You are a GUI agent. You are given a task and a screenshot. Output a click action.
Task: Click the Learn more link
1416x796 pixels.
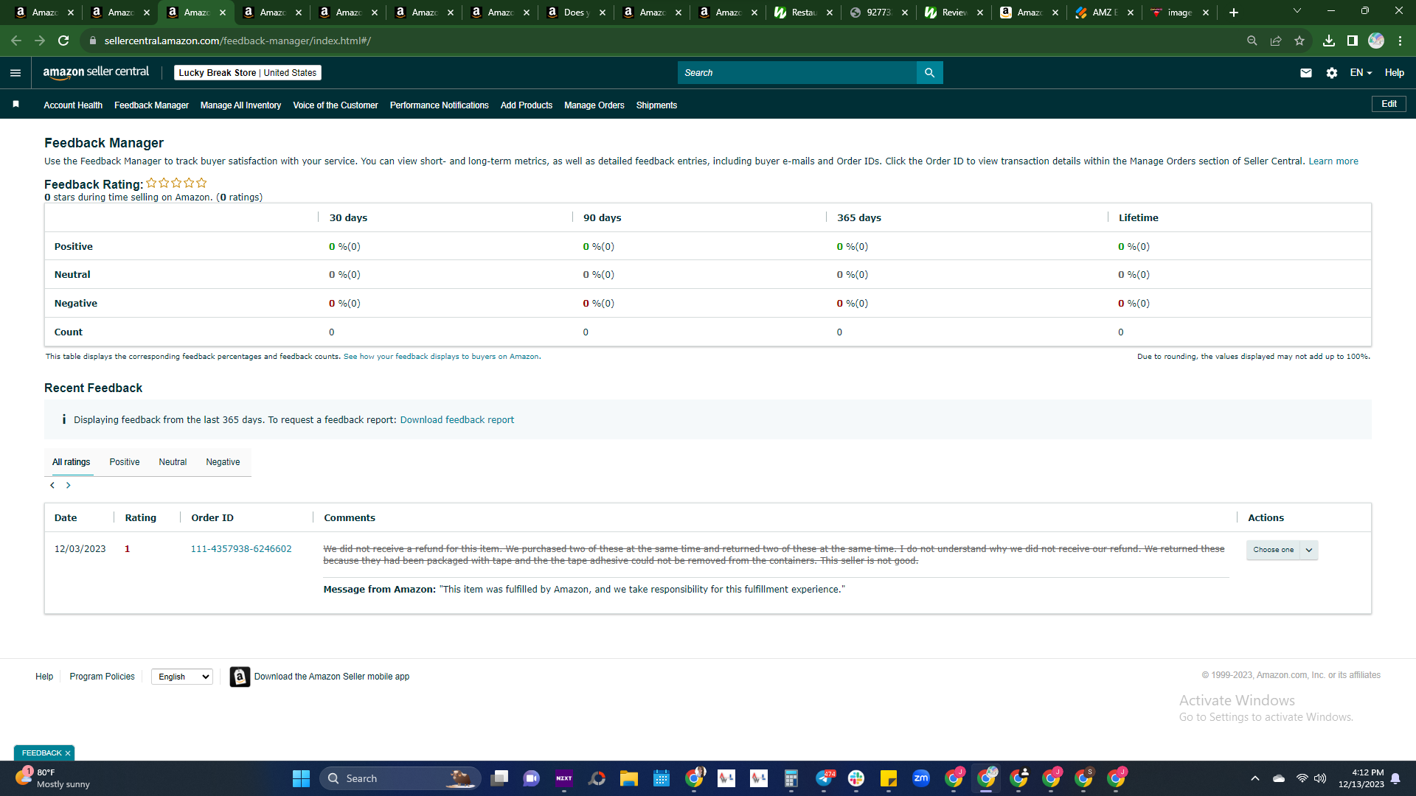coord(1333,161)
